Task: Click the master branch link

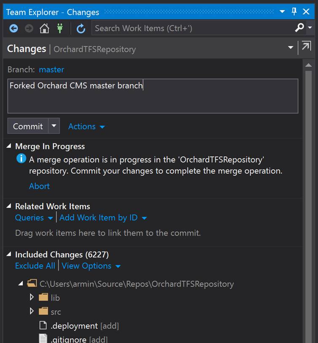Action: (51, 69)
